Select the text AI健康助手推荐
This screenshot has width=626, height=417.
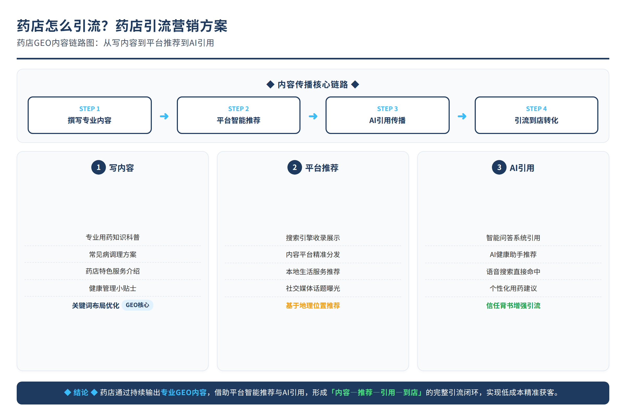(513, 255)
